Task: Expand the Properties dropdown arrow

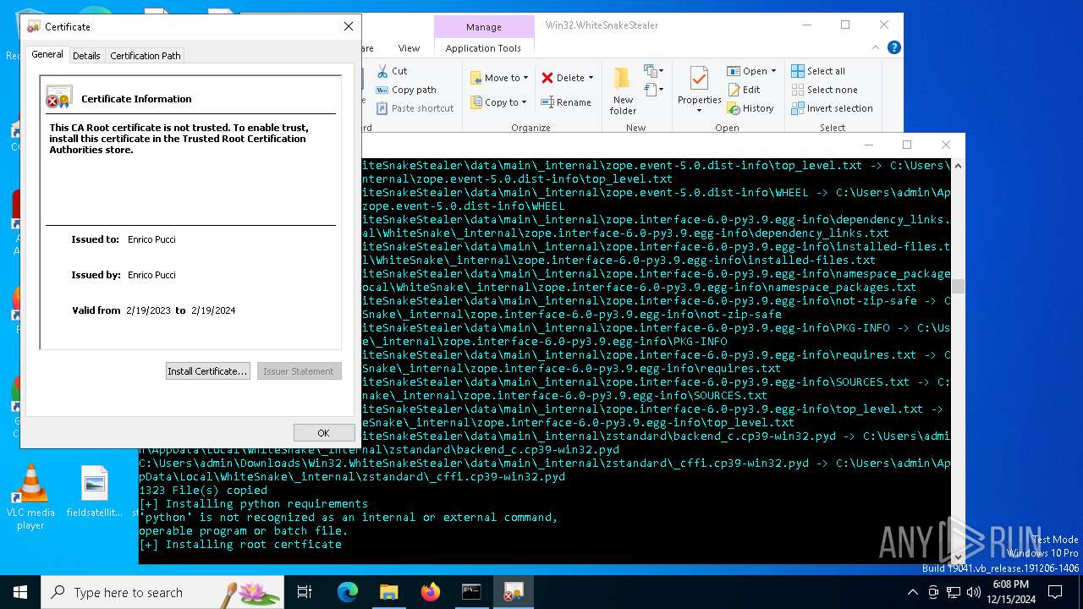Action: (x=699, y=110)
